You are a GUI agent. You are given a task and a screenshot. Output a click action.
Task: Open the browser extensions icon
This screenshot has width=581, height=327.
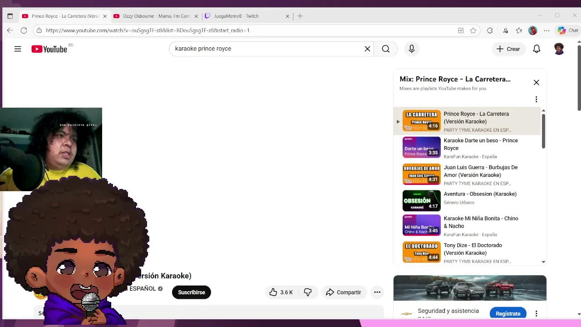[x=490, y=30]
